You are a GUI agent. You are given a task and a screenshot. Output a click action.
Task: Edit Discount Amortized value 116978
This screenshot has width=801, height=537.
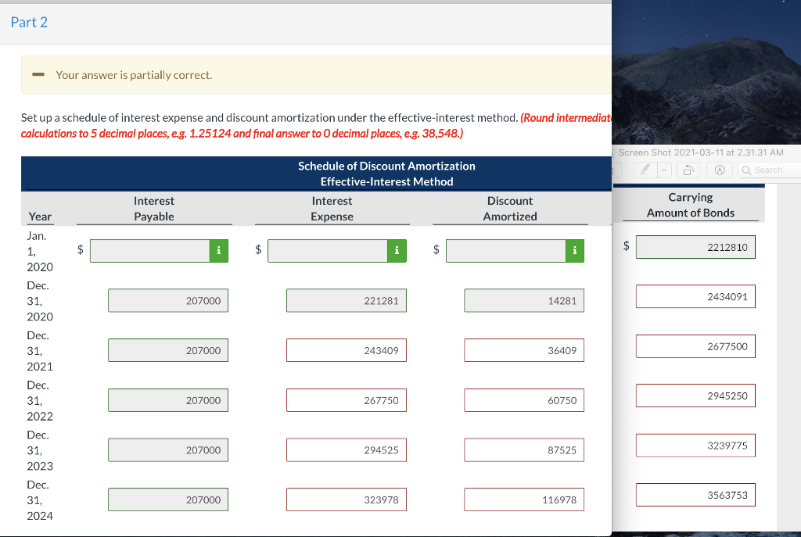point(524,499)
